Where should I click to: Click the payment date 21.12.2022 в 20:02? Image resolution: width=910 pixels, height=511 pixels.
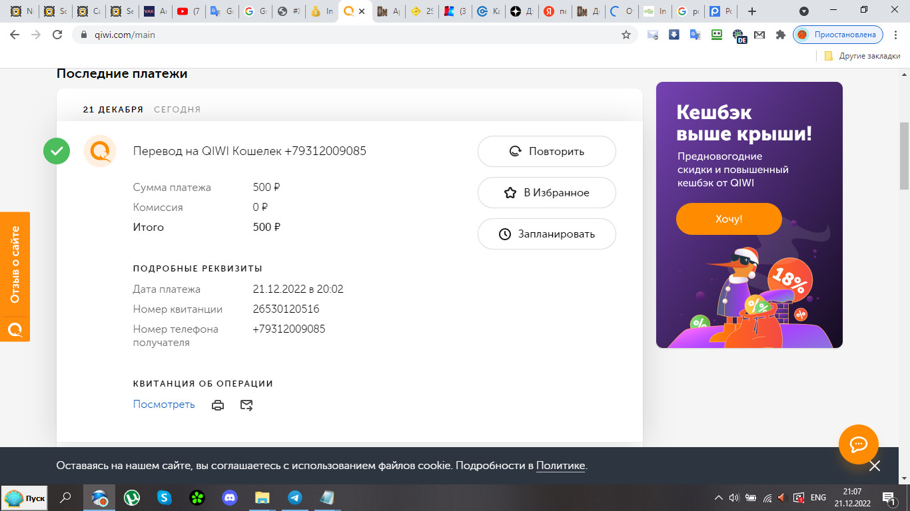coord(298,289)
